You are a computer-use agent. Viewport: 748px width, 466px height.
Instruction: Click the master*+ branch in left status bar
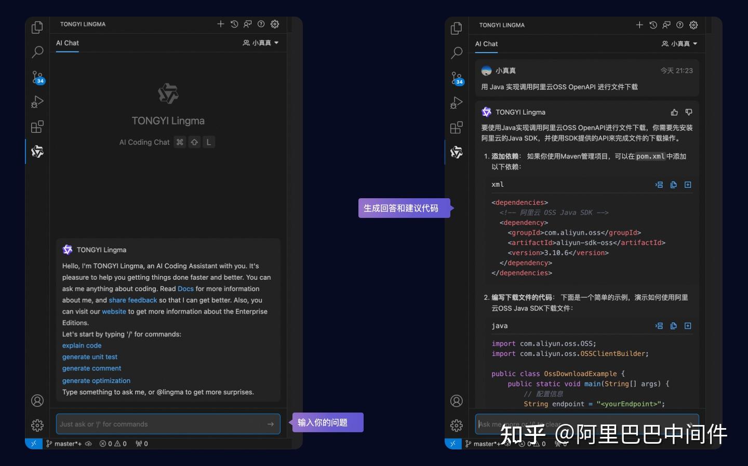64,444
